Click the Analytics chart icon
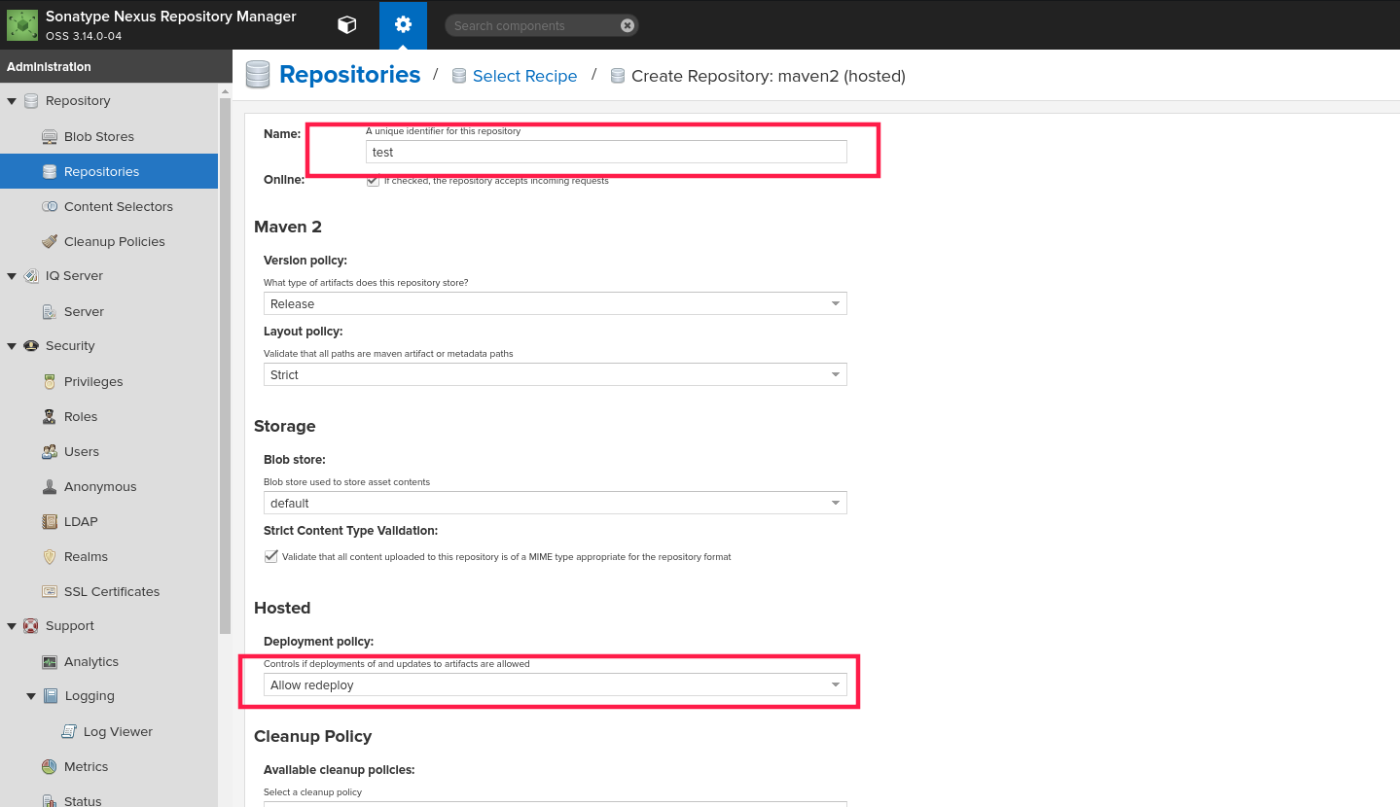The image size is (1400, 807). tap(50, 661)
